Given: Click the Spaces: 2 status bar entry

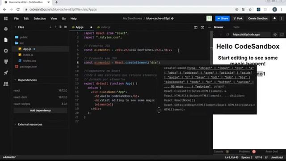Looking at the screenshot, I should point(247,157).
